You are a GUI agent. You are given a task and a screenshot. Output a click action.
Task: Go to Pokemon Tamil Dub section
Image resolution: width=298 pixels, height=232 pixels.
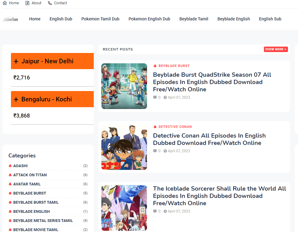pos(100,19)
